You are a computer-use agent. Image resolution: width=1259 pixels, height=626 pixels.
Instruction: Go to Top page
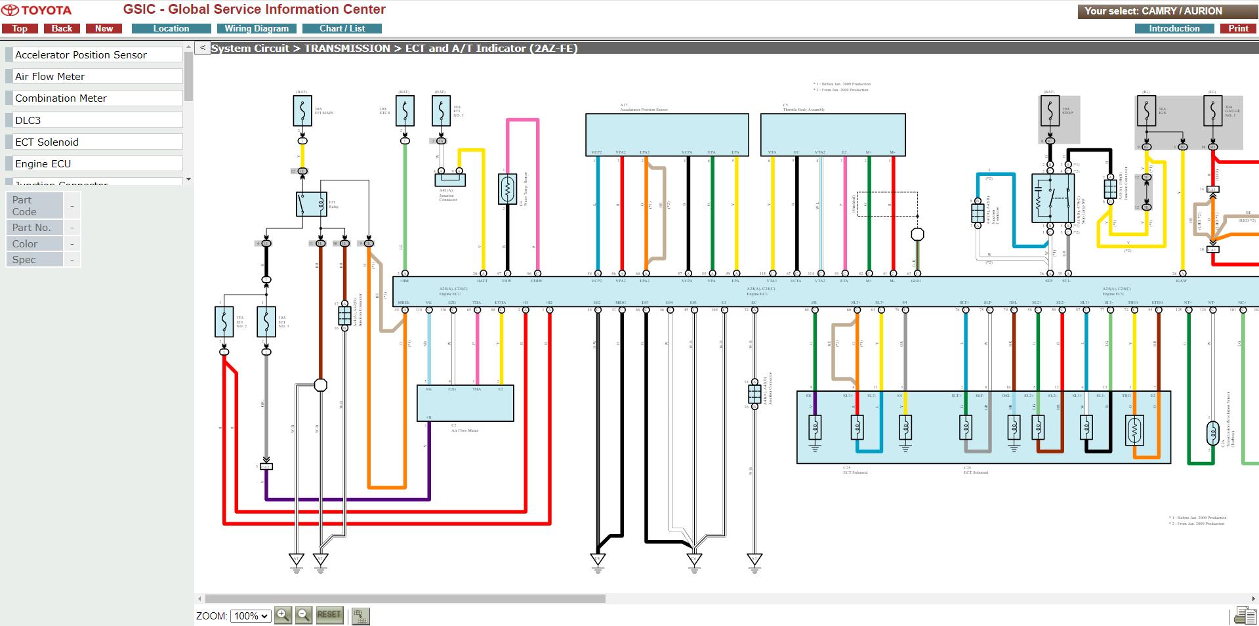(x=20, y=29)
